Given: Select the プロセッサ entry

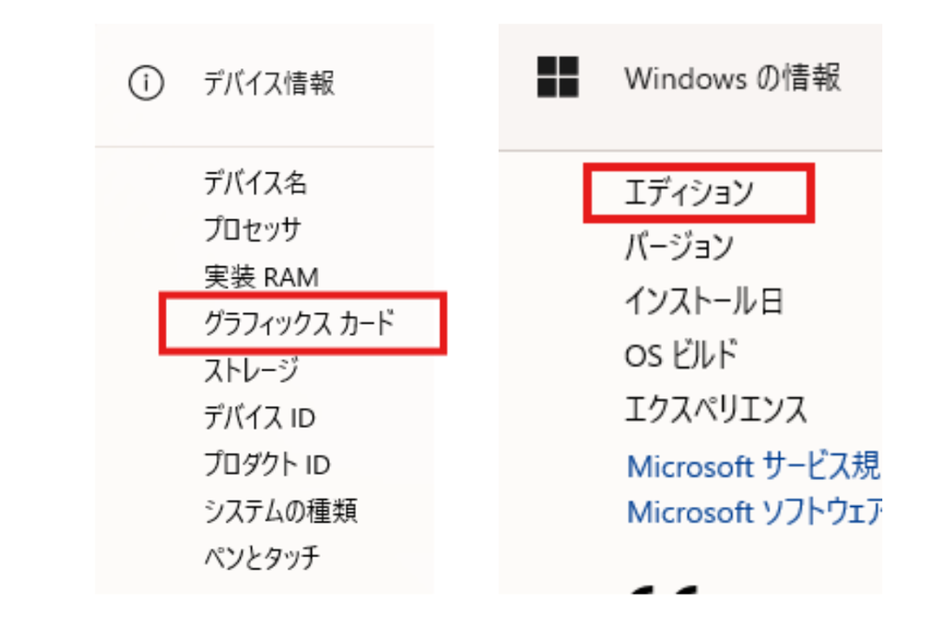Looking at the screenshot, I should (x=253, y=229).
